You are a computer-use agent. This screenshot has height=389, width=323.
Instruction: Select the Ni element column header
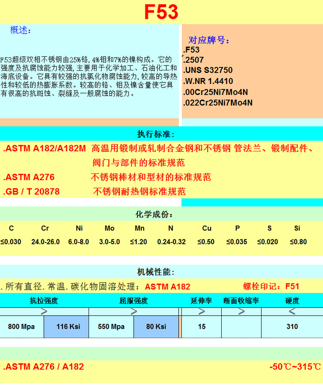pos(79,228)
